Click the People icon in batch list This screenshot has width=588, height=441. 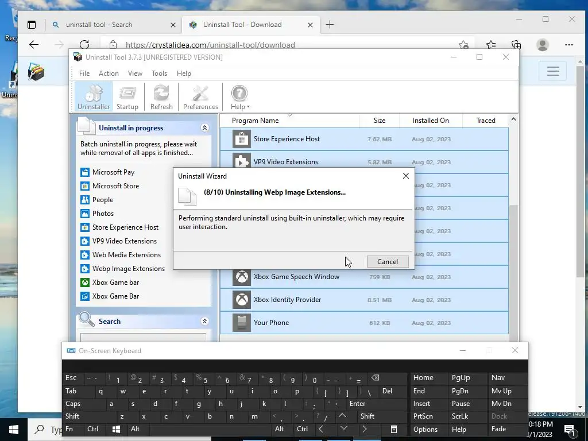click(85, 200)
